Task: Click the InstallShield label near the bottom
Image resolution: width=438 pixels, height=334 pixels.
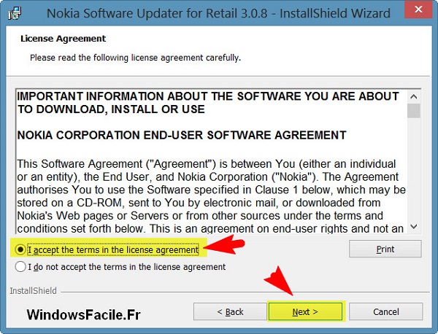Action: tap(33, 291)
